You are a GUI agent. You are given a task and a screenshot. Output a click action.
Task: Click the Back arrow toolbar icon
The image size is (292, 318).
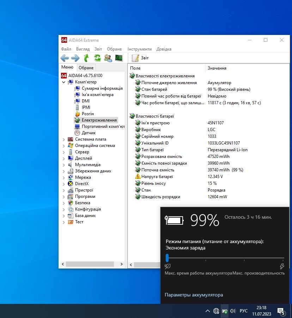click(65, 58)
